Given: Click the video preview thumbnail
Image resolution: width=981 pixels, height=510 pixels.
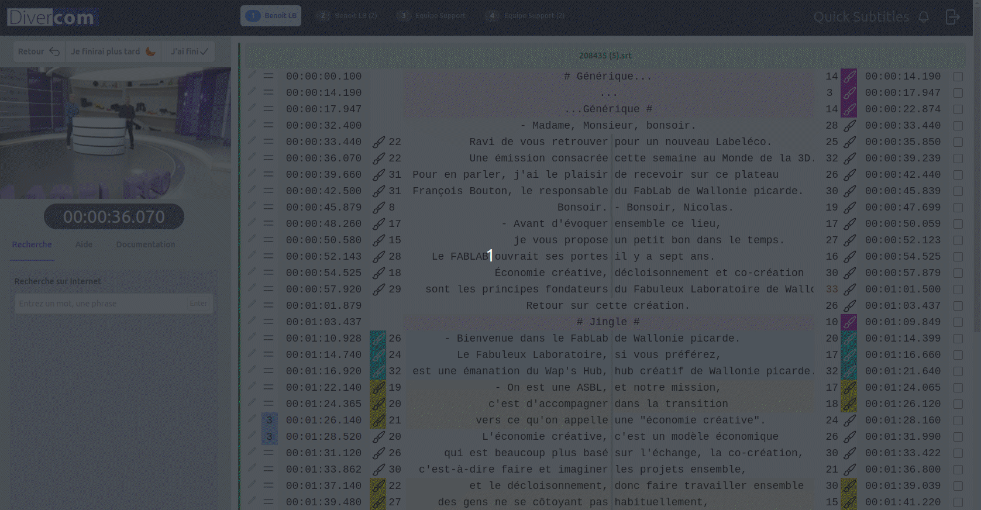Looking at the screenshot, I should 115,133.
